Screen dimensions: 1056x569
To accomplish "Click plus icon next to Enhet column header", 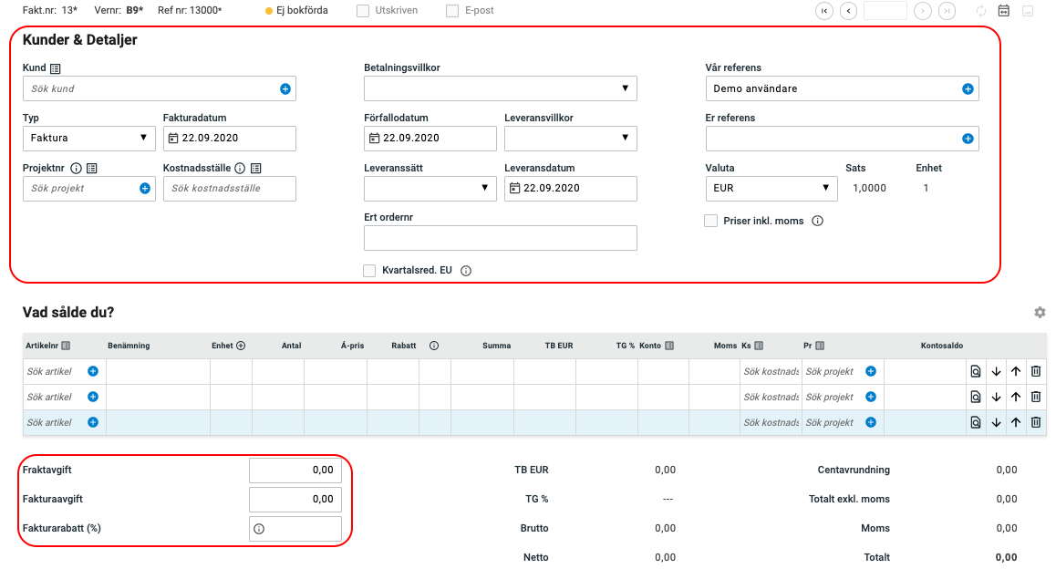I will tap(241, 346).
